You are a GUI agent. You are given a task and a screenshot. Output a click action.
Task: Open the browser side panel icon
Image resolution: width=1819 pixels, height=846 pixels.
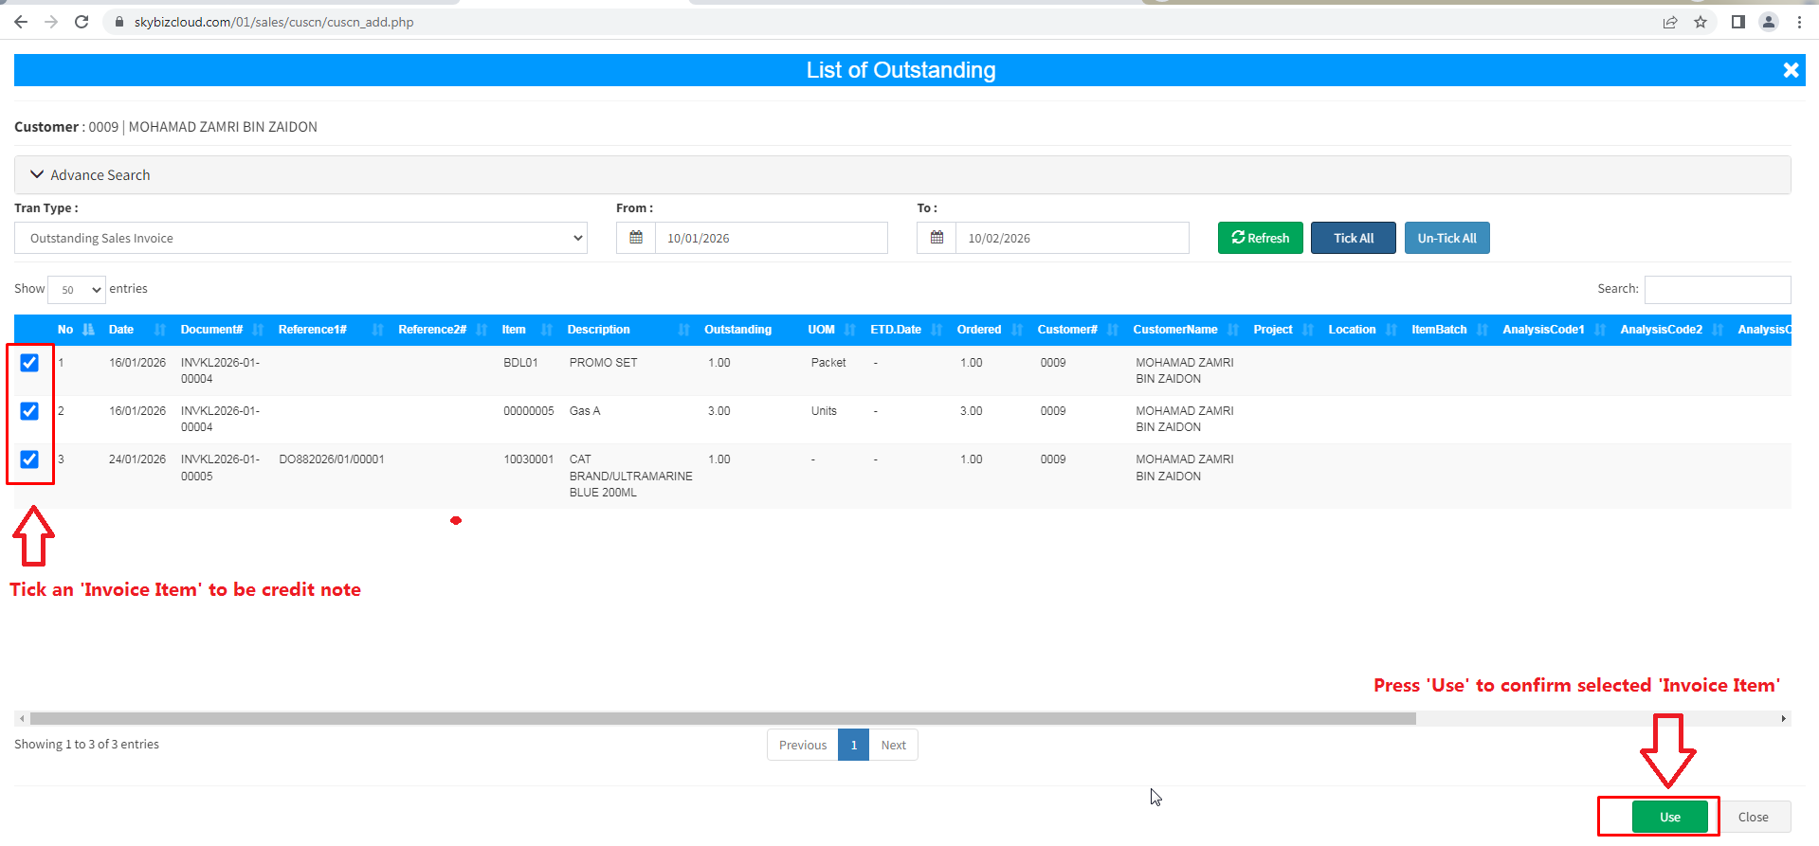pos(1737,22)
